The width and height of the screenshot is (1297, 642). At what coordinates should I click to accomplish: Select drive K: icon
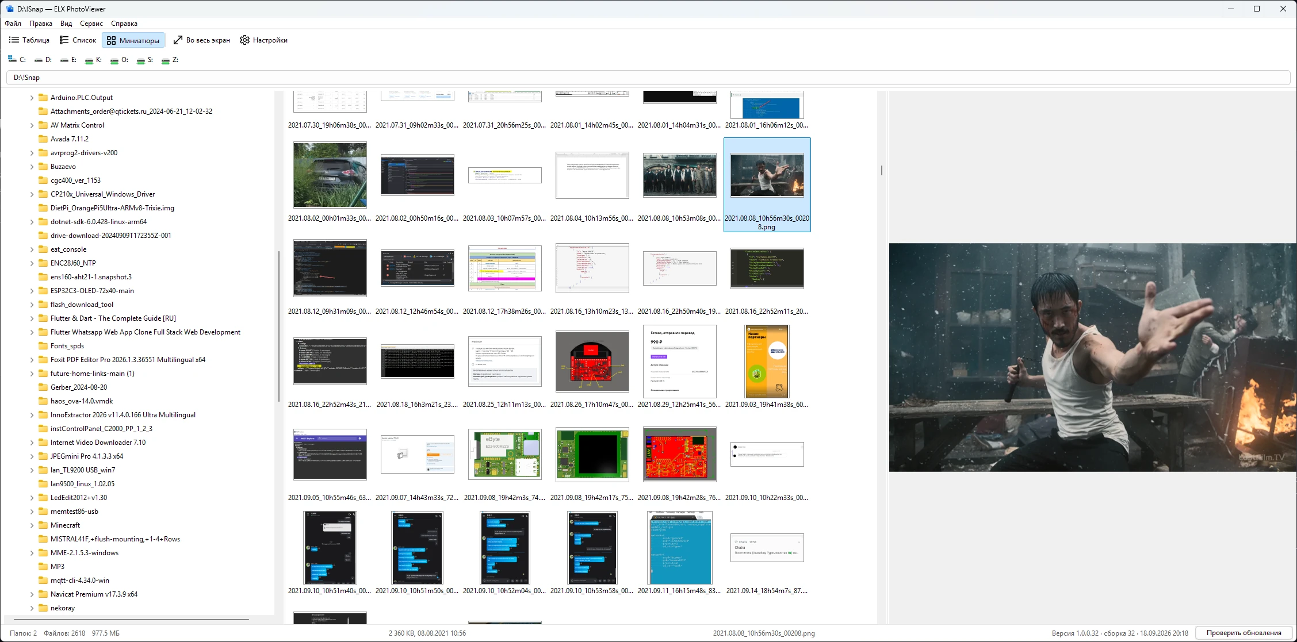pyautogui.click(x=89, y=60)
